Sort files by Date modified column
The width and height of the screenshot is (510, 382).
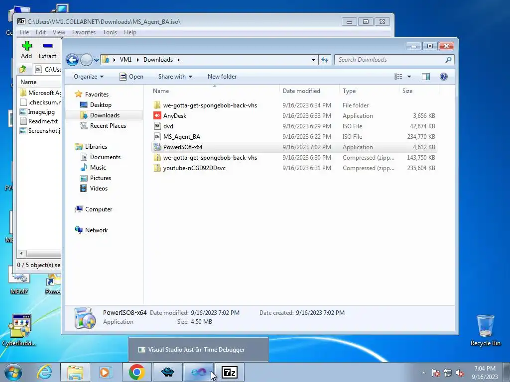coord(309,91)
